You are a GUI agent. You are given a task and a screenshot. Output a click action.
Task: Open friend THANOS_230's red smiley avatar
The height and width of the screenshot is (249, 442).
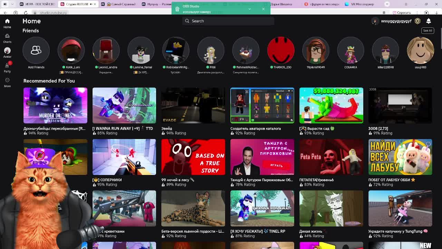tap(281, 50)
